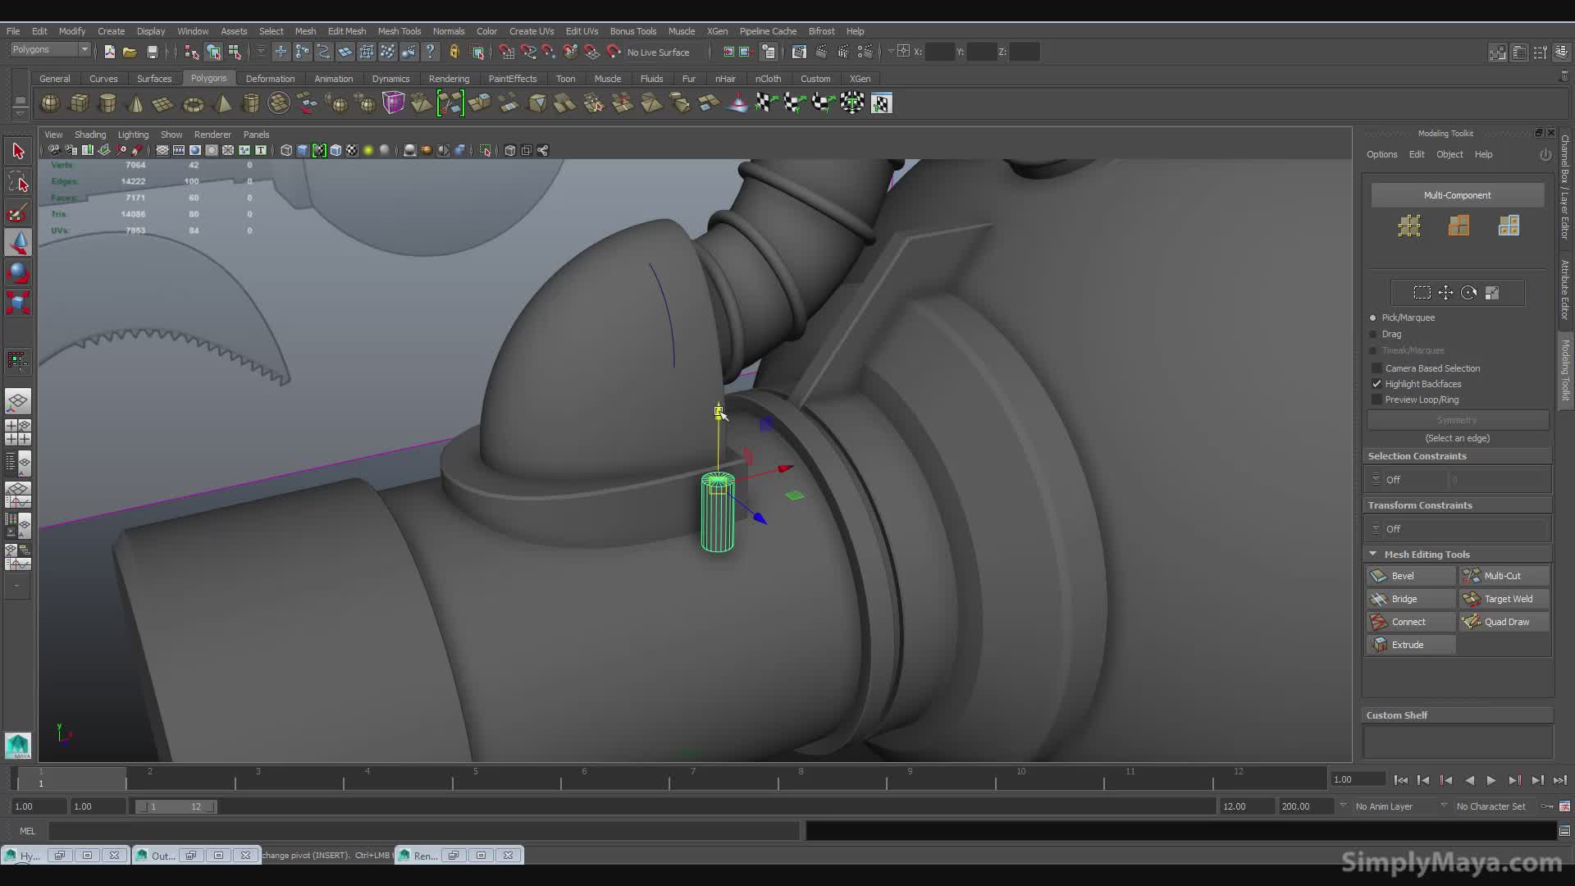Open the Attribute Editor side tab
The image size is (1575, 886).
(1565, 289)
